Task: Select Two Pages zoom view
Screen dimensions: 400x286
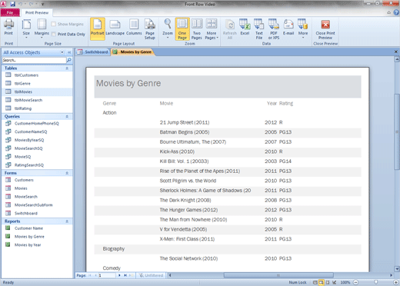Action: click(x=197, y=29)
